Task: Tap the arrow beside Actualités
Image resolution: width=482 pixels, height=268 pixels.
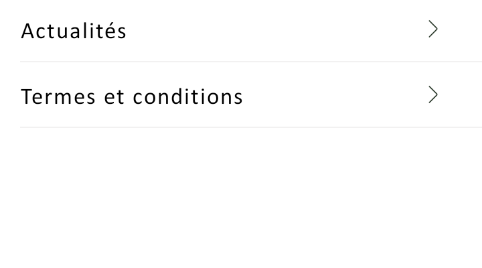Action: pos(433,29)
